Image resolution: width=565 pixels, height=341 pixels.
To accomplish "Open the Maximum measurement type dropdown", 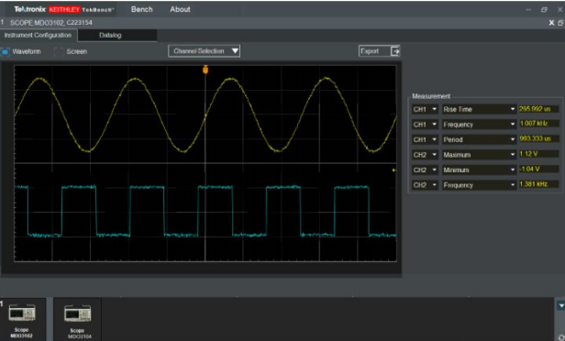I will click(479, 155).
